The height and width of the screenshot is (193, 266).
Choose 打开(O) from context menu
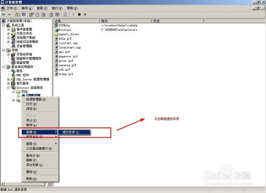click(39, 104)
